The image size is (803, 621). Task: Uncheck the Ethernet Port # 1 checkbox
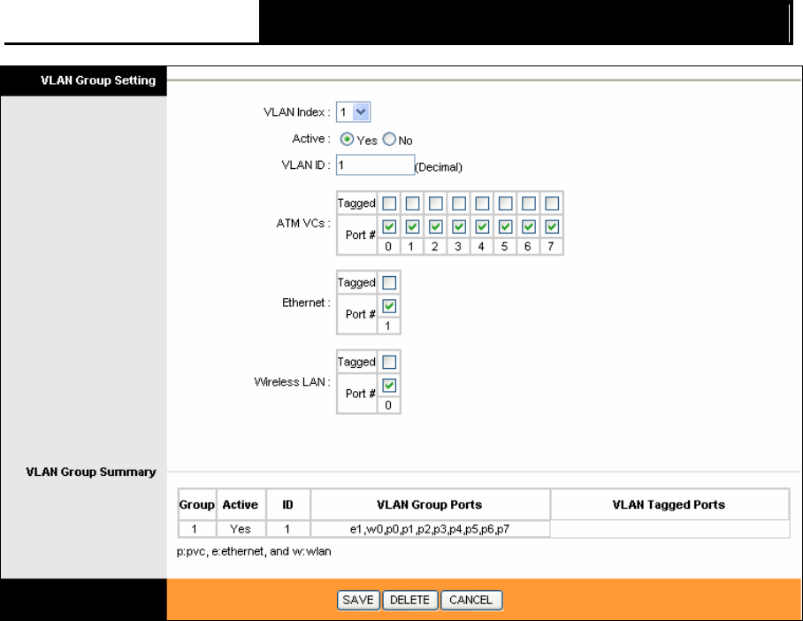[x=389, y=306]
